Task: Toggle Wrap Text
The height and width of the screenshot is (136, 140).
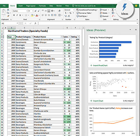Action: [59, 11]
